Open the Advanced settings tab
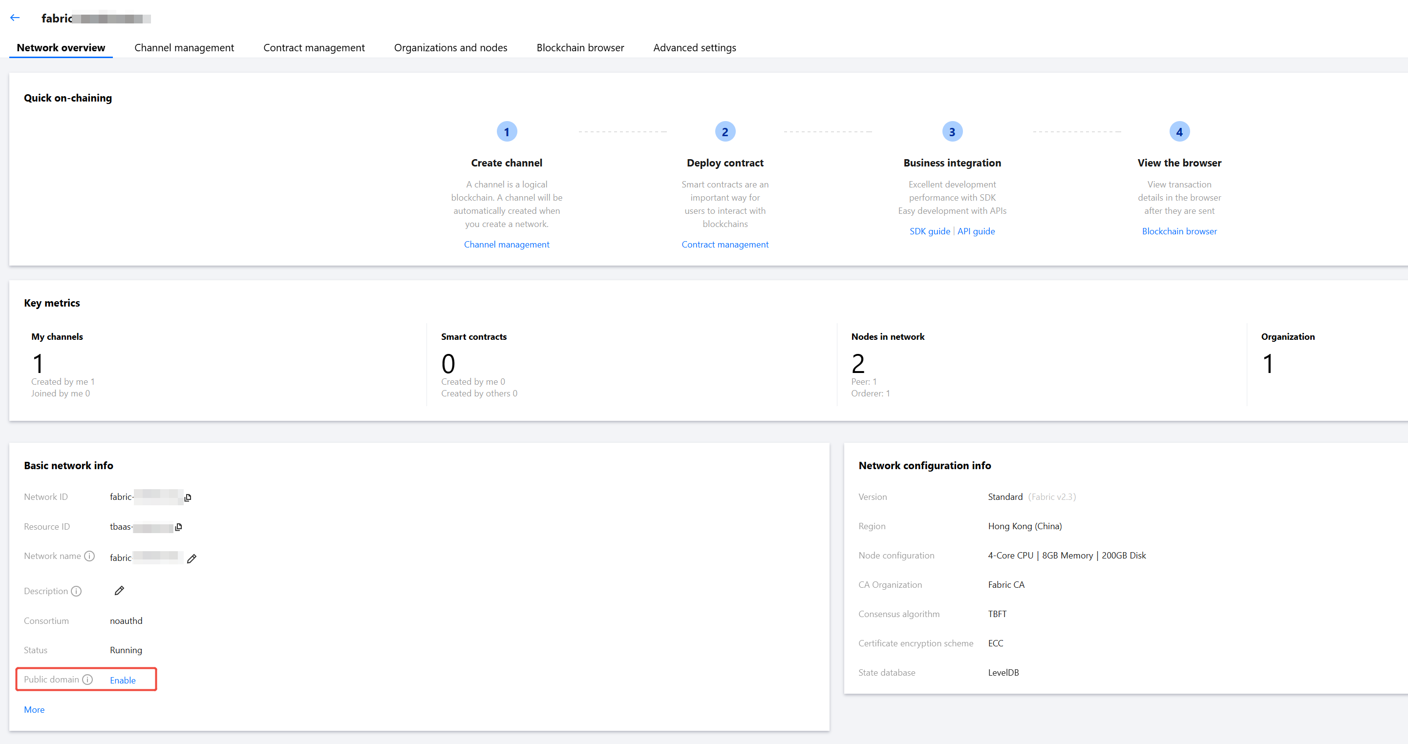1408x744 pixels. click(694, 47)
